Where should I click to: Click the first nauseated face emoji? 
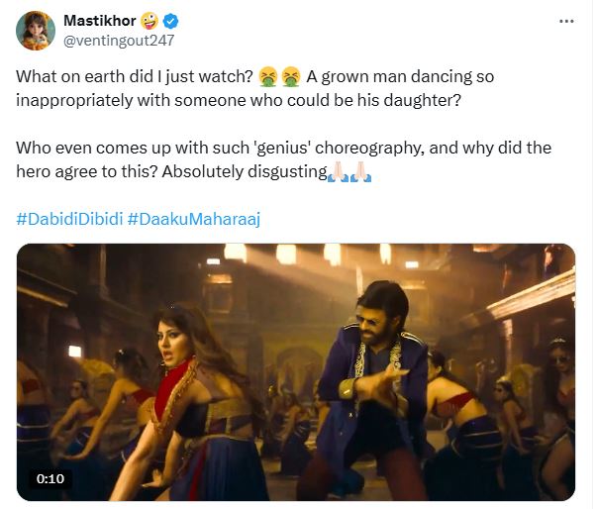(266, 76)
